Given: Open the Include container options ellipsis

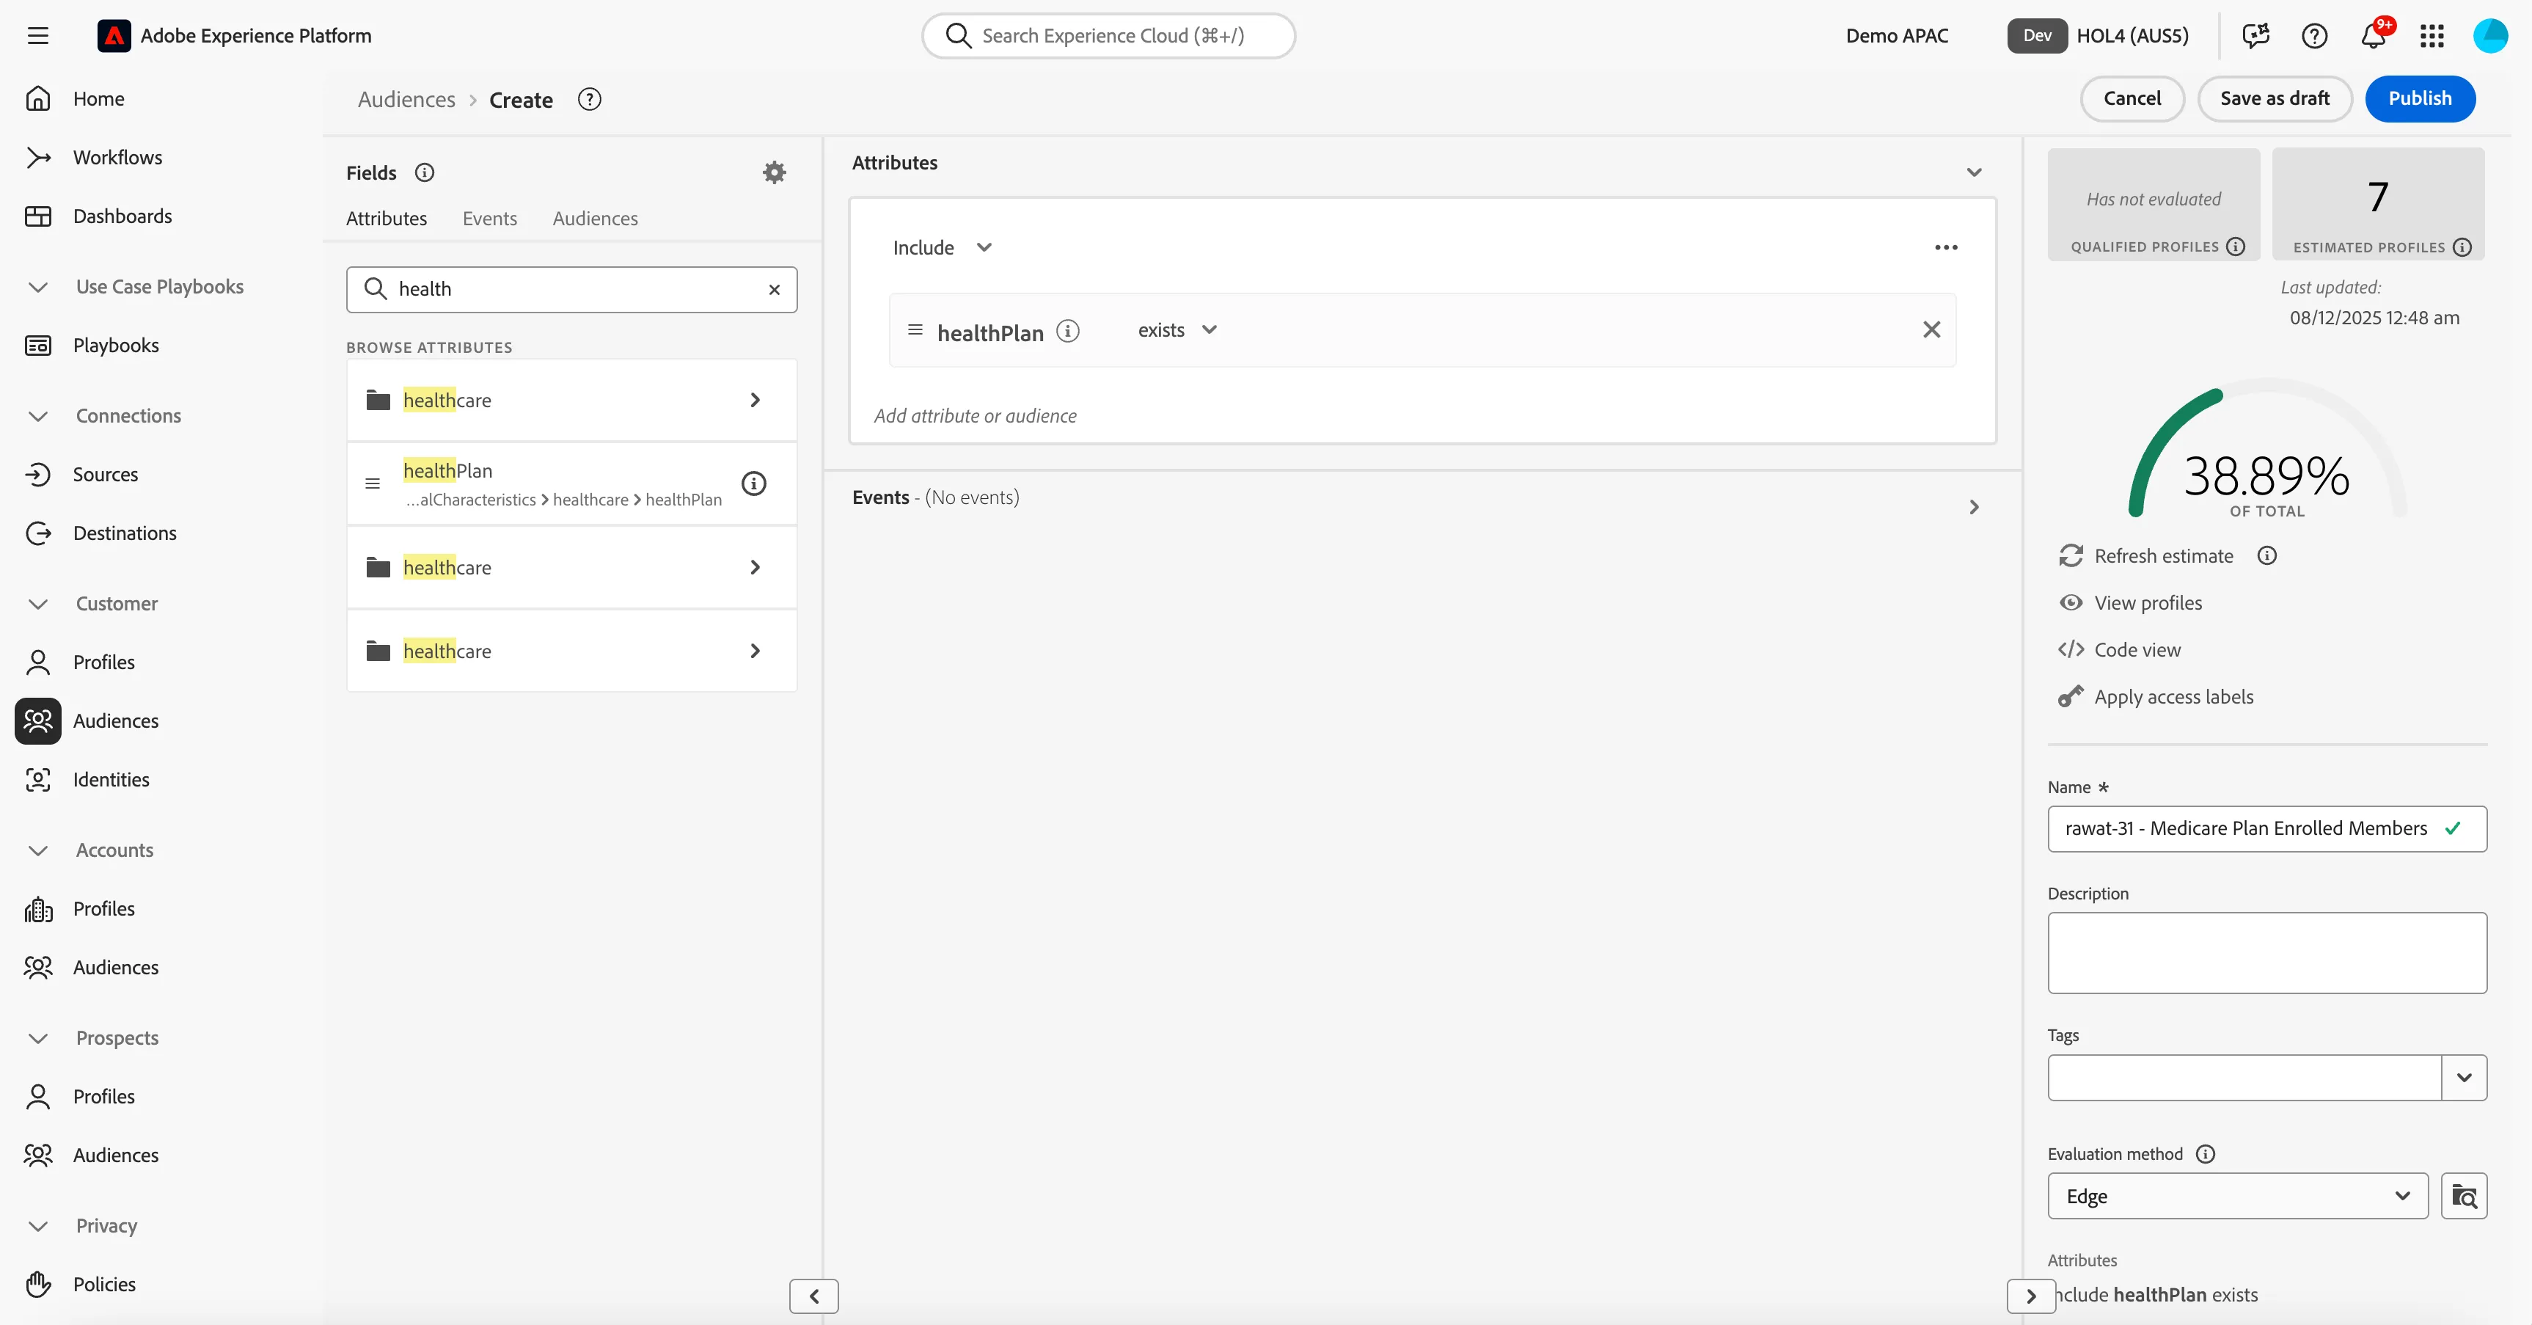Looking at the screenshot, I should click(x=1946, y=247).
